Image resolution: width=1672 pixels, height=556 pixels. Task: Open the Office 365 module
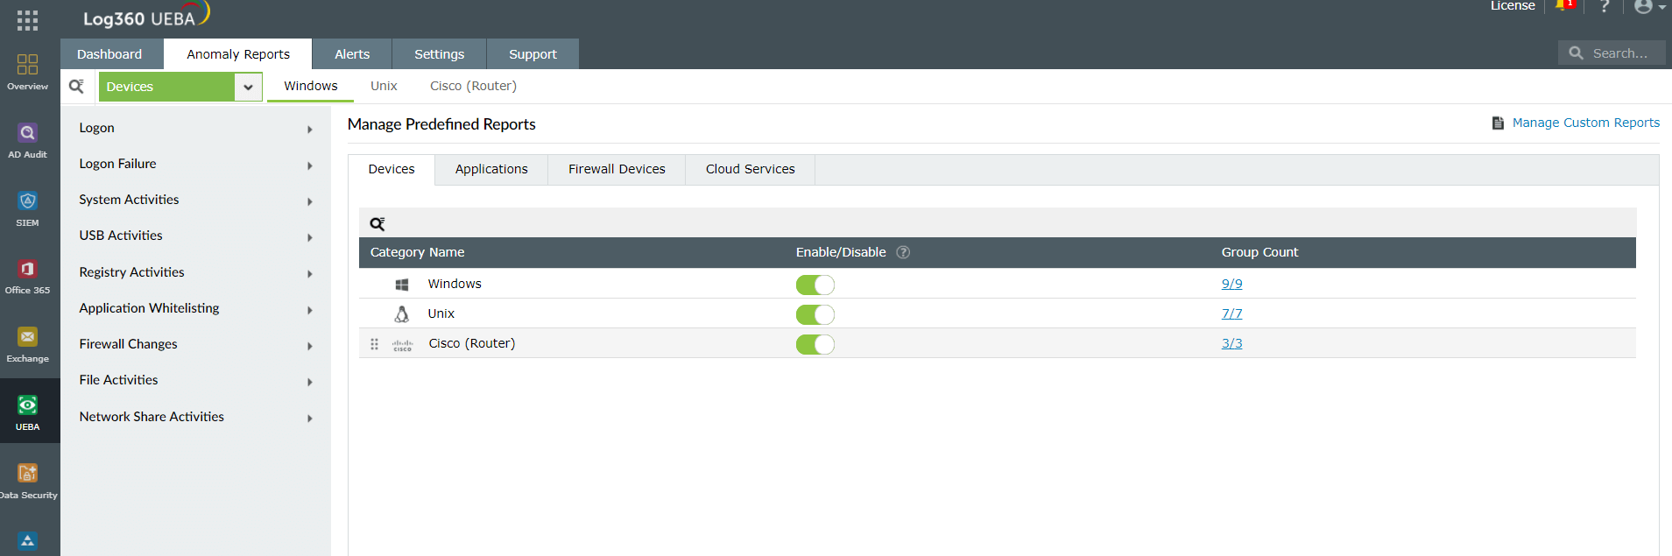[x=27, y=276]
